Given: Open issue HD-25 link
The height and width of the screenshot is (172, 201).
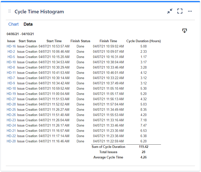Looking at the screenshot, I should coord(11,109).
